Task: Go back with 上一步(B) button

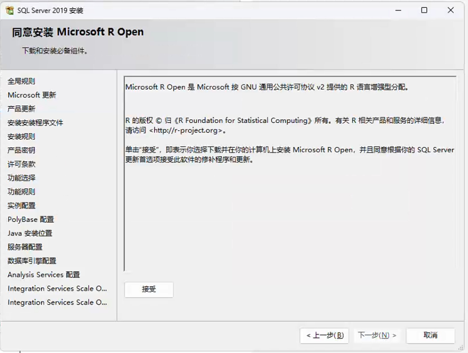Action: pos(324,336)
